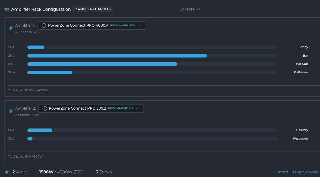Select the Hallway zone label
This screenshot has width=320, height=177.
coord(302,130)
